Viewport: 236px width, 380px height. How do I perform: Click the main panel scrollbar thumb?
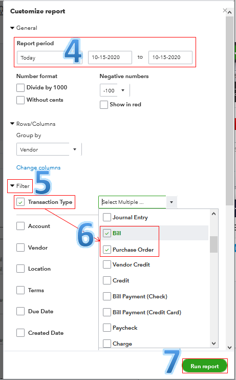(x=229, y=110)
